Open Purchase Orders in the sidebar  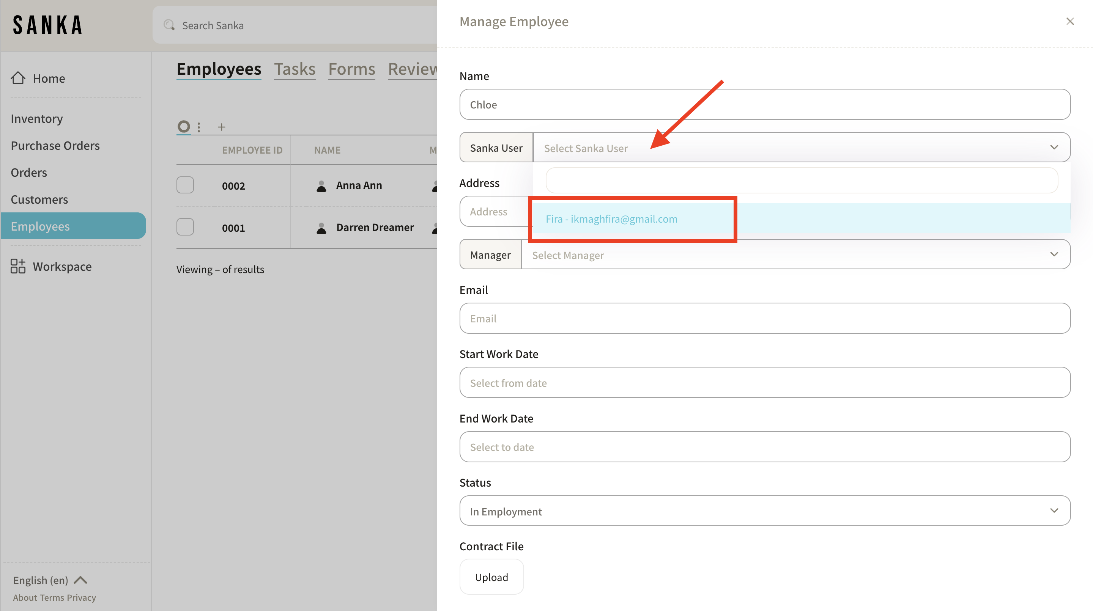(55, 145)
